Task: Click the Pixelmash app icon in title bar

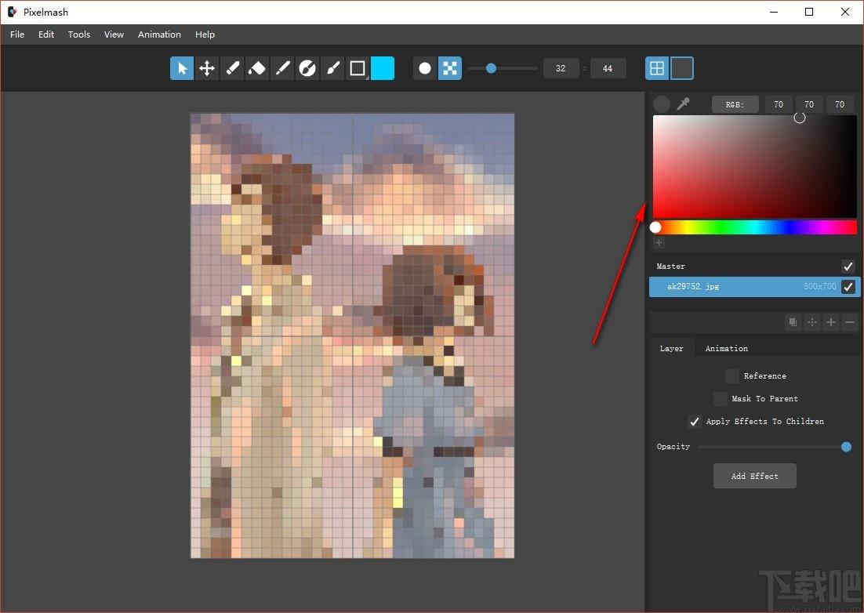Action: click(12, 12)
